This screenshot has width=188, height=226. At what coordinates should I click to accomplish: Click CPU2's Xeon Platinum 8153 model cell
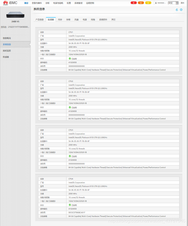click(x=123, y=88)
